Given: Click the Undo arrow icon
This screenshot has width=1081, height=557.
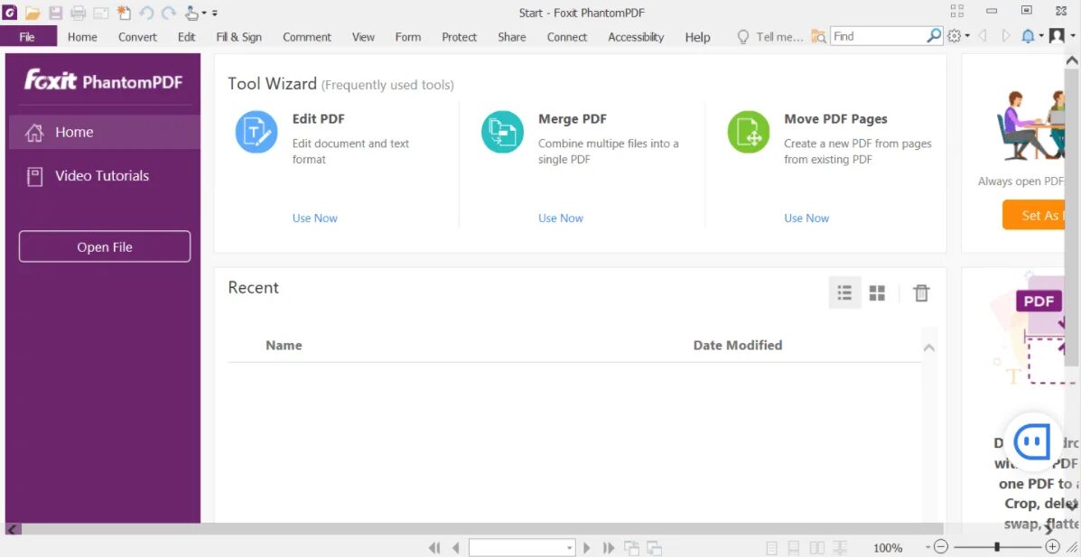Looking at the screenshot, I should click(146, 13).
